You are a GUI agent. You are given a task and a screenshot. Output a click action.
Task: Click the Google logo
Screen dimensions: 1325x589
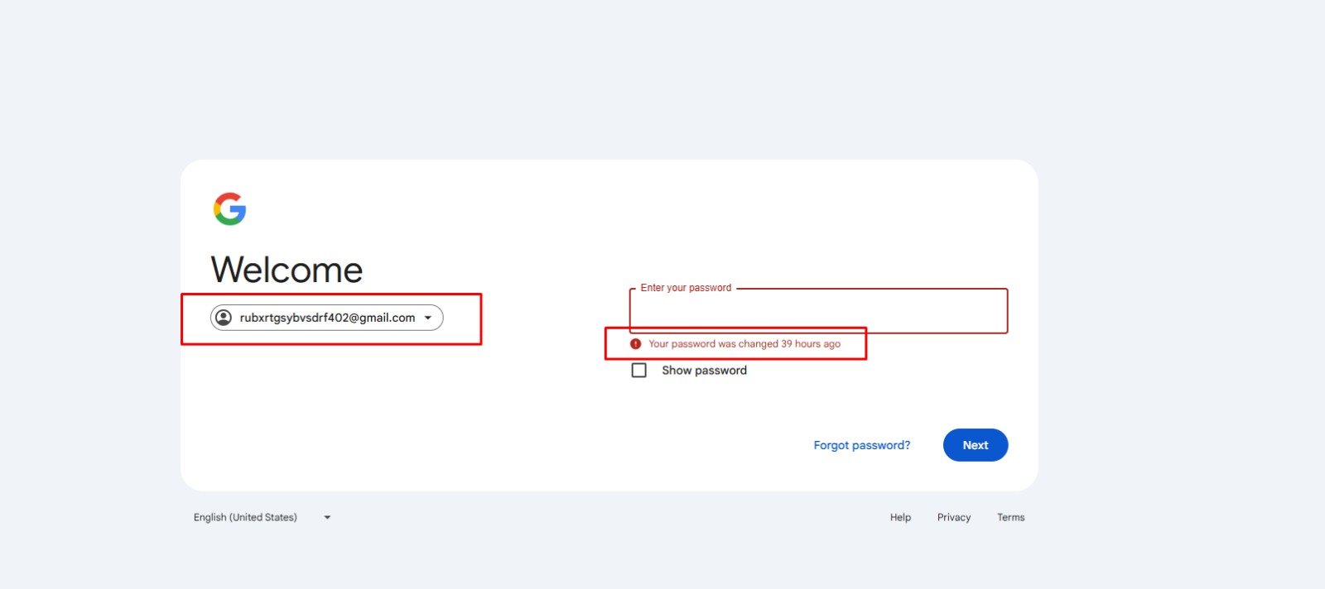coord(229,208)
